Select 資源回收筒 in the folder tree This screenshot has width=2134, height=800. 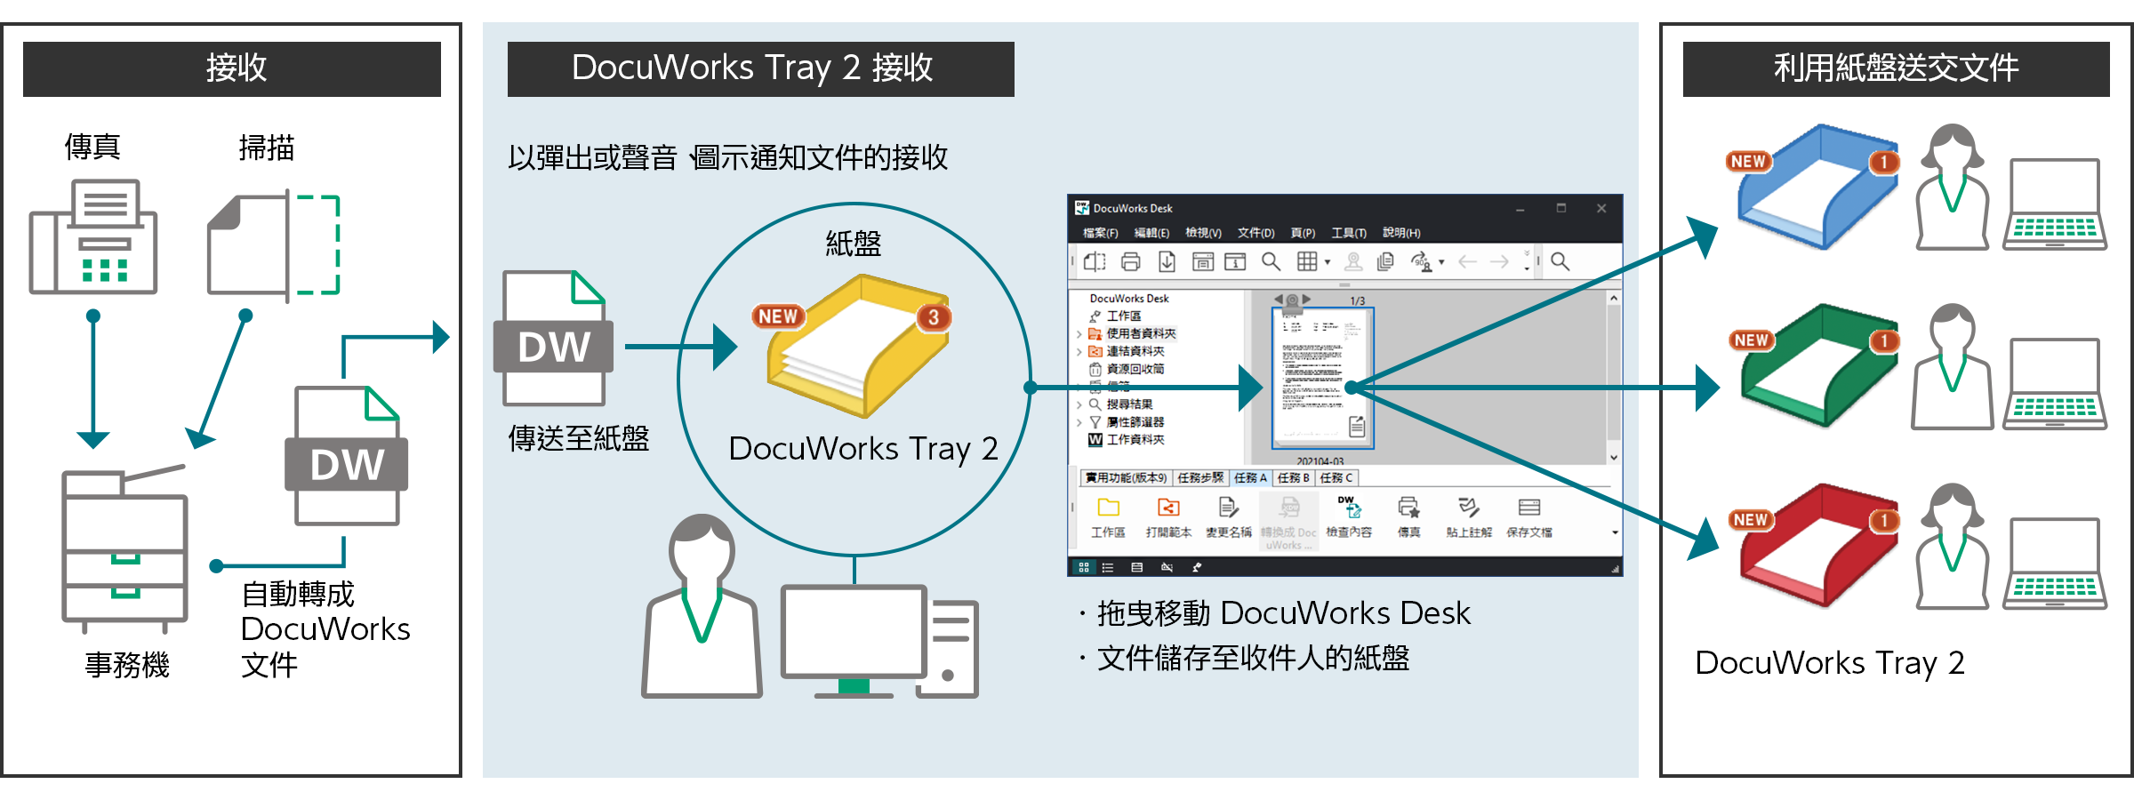click(x=1135, y=369)
